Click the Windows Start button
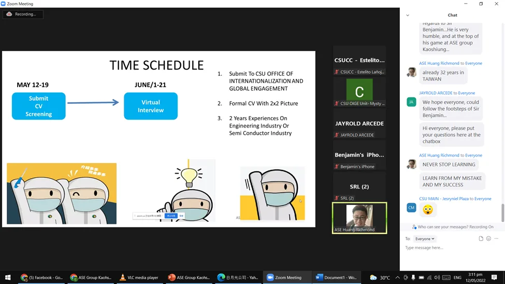 pos(8,278)
